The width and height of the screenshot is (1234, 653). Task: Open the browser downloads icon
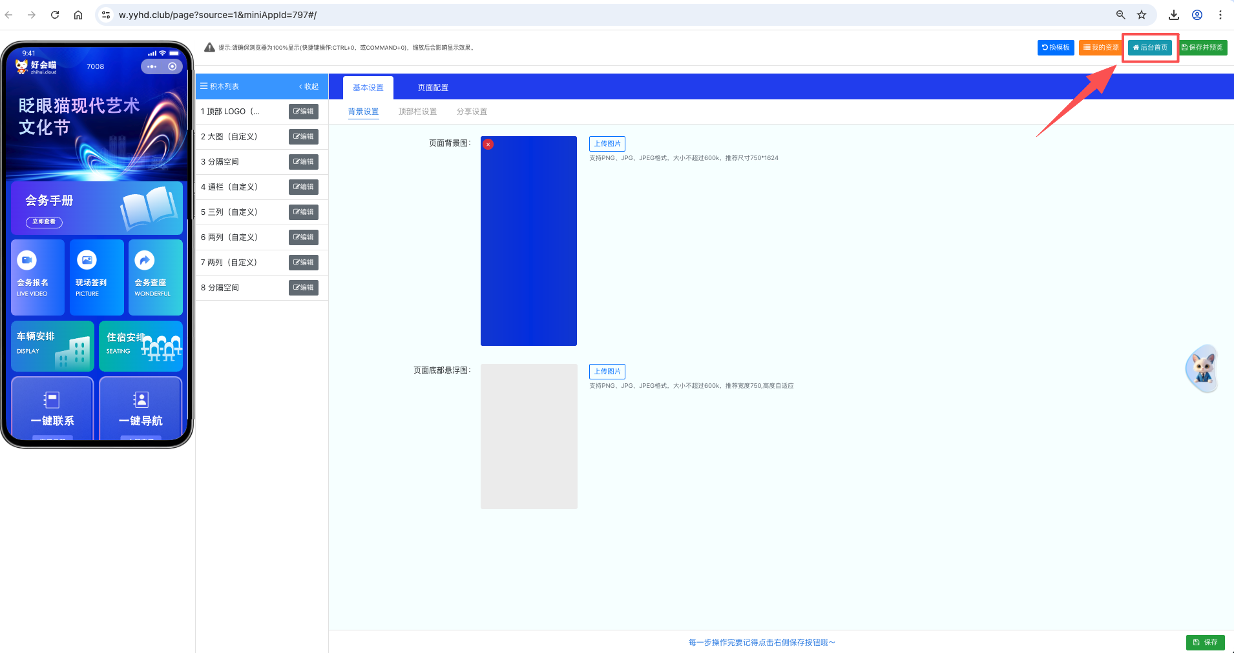click(x=1174, y=15)
